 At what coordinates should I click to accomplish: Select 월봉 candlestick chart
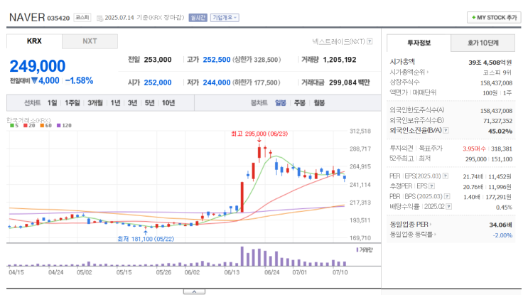[319, 102]
